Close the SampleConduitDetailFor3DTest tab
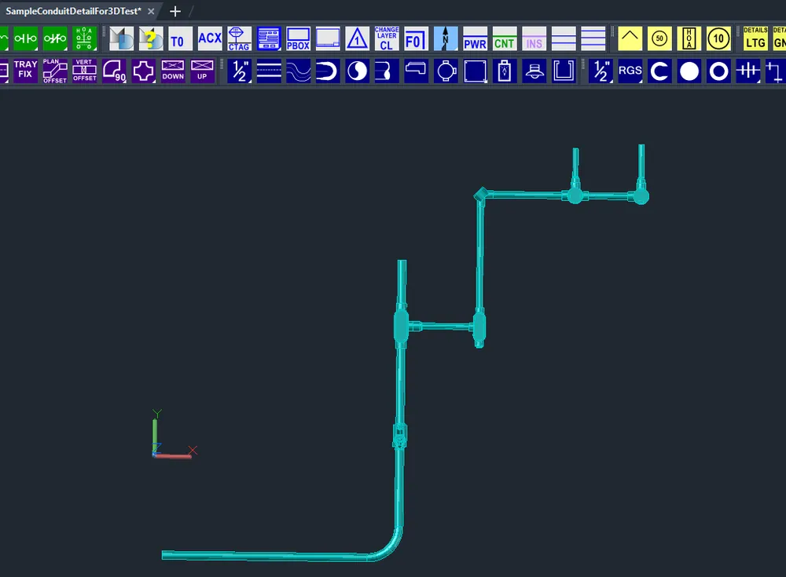Image resolution: width=786 pixels, height=577 pixels. pos(151,11)
